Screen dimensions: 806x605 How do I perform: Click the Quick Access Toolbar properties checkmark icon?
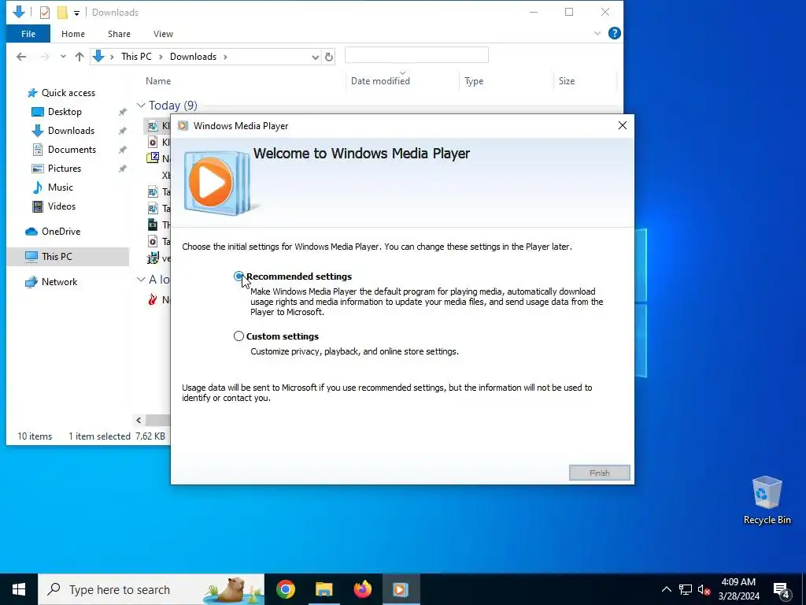pyautogui.click(x=45, y=13)
